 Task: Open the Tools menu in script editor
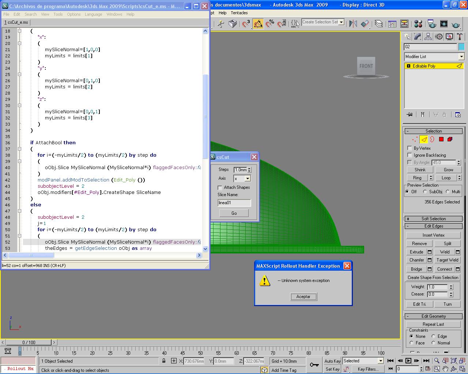58,14
